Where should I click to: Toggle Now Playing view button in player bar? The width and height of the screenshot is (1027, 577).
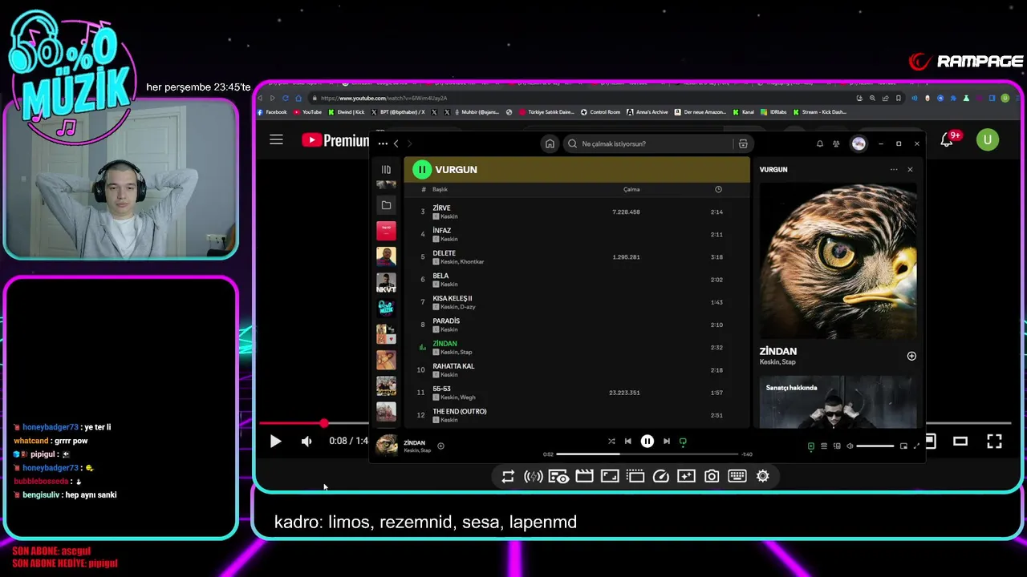coord(810,446)
